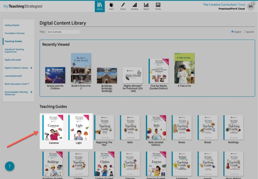The height and width of the screenshot is (179, 258).
Task: Expand the Digital Children's Library plus
Action: point(31,68)
